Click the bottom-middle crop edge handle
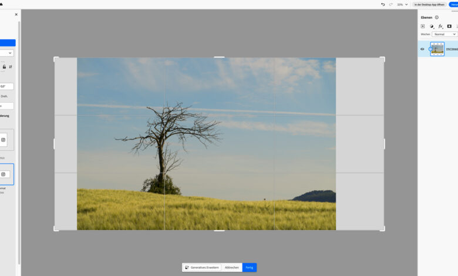 220,231
